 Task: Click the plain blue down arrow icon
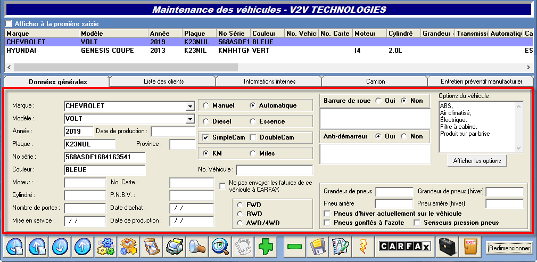[60, 246]
